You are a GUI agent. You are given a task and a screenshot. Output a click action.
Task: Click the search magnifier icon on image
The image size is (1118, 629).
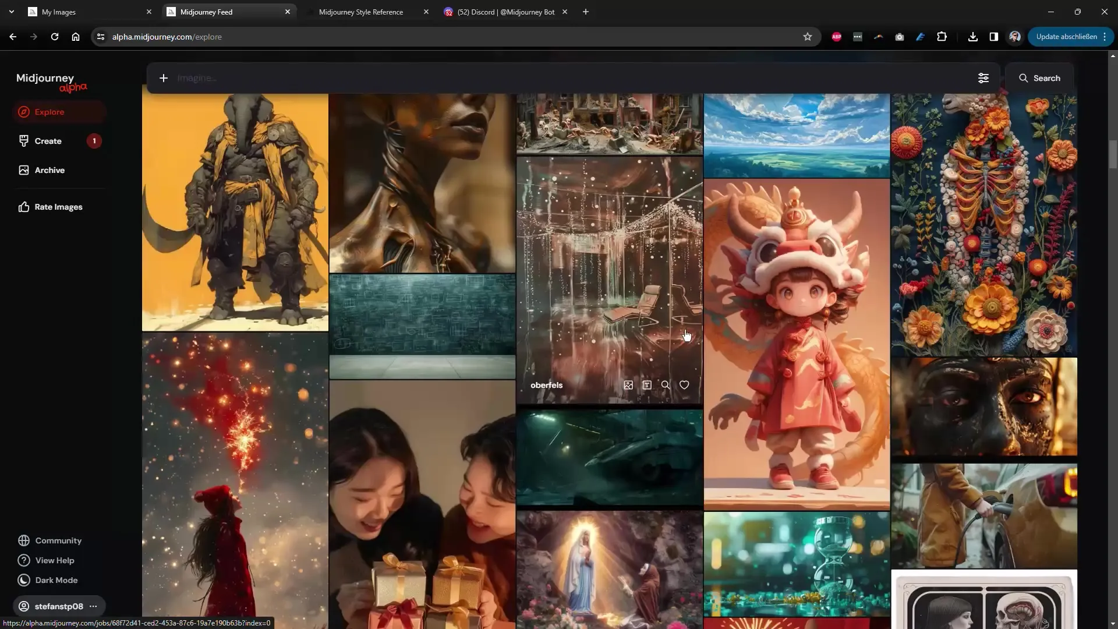(666, 385)
